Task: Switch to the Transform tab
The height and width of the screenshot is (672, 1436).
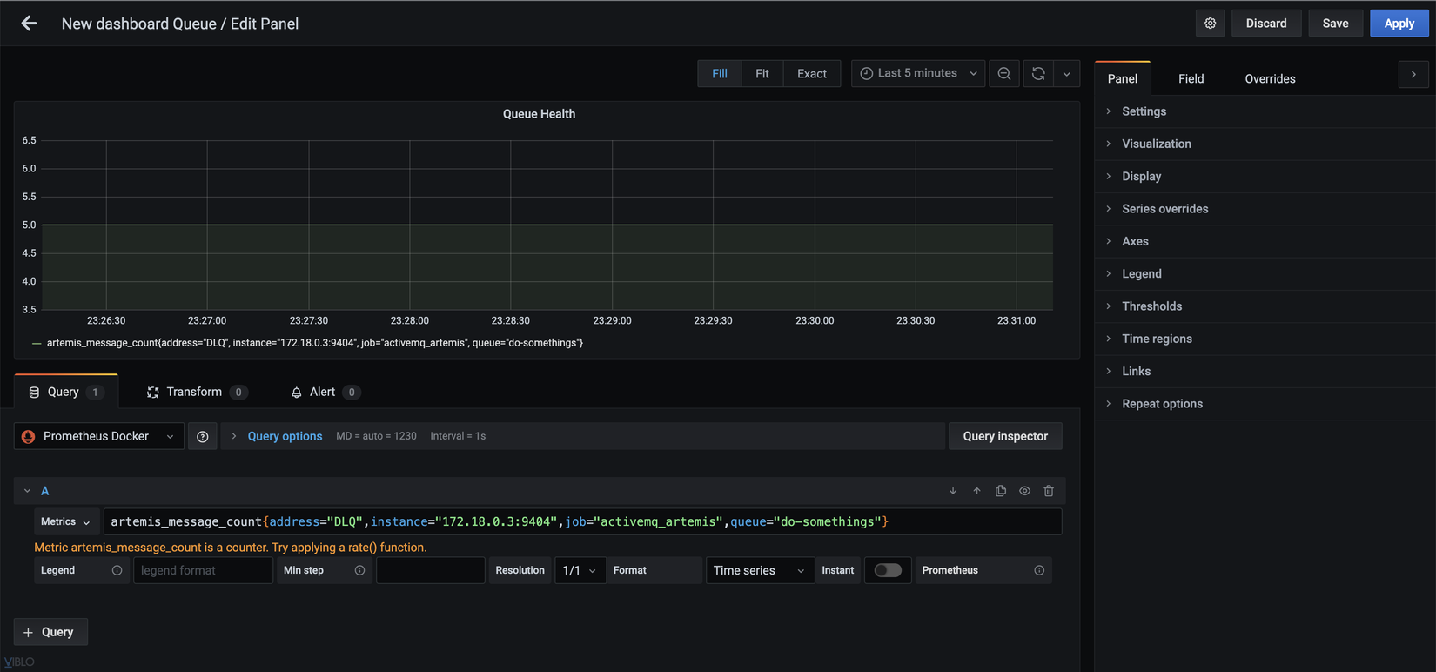Action: pyautogui.click(x=195, y=393)
